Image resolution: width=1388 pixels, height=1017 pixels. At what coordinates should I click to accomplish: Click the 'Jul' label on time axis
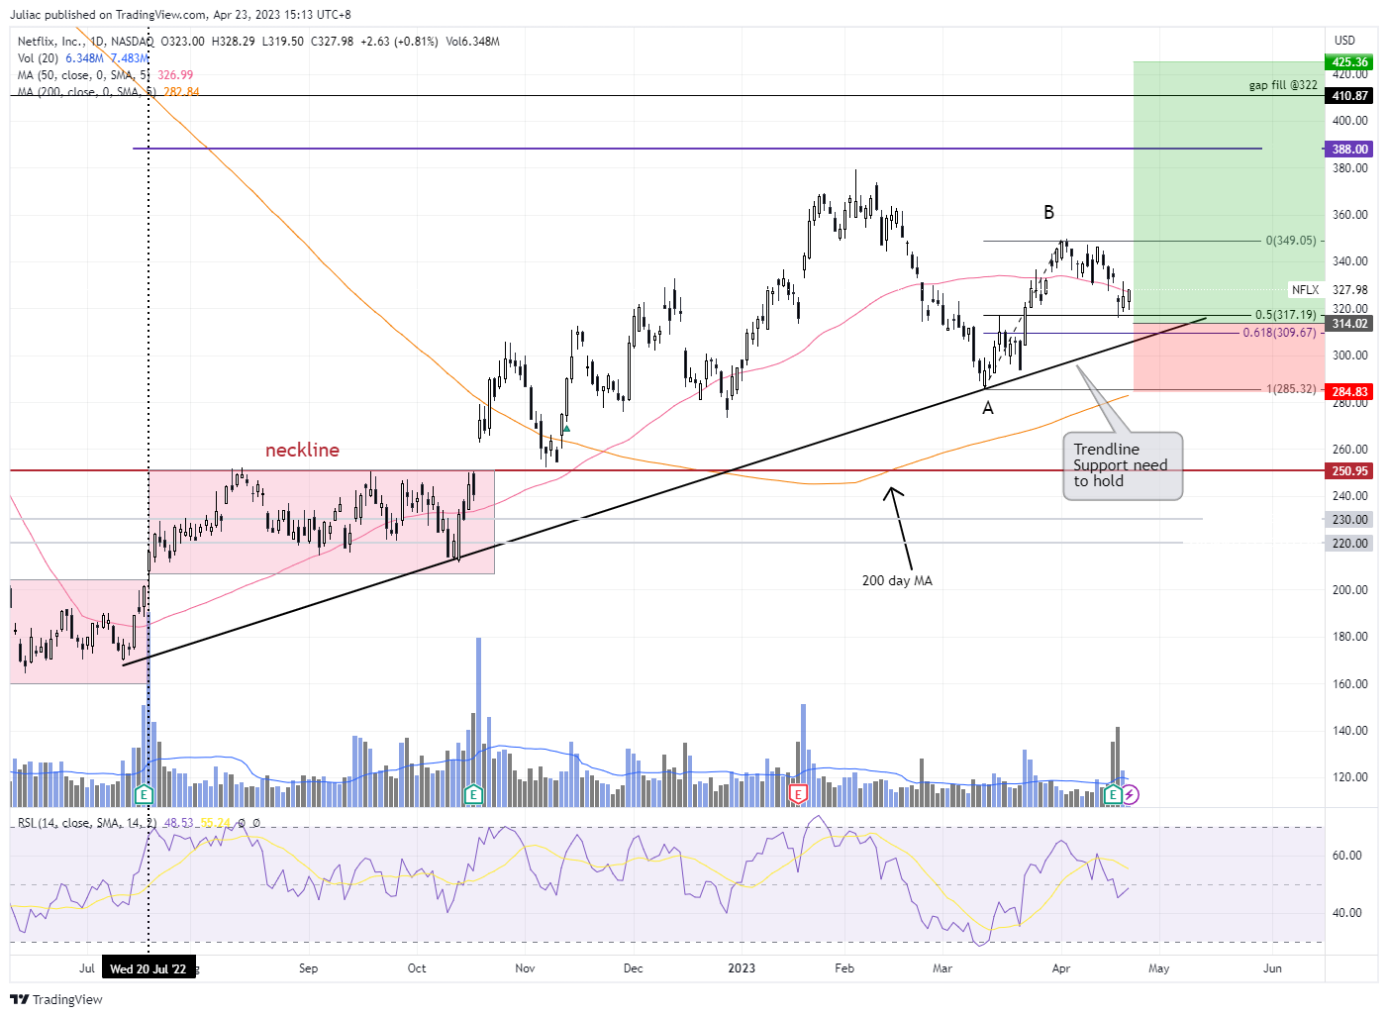87,968
